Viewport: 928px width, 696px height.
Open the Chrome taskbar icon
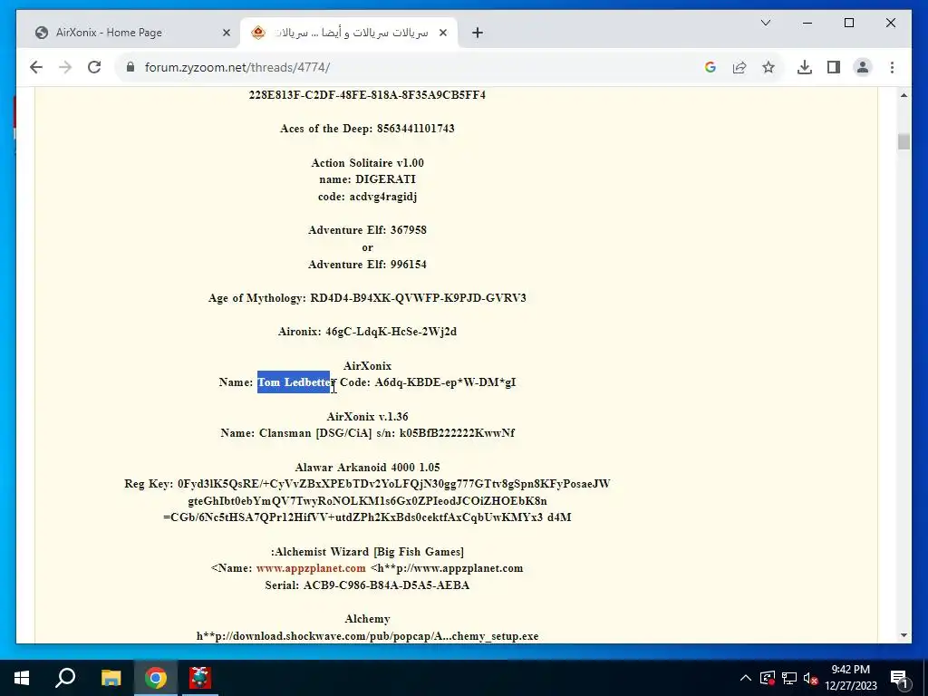(156, 678)
